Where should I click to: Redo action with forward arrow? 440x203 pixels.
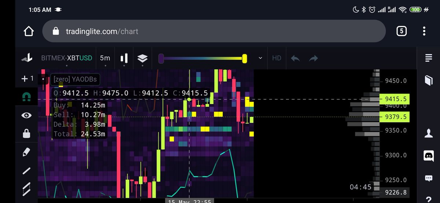tap(313, 58)
